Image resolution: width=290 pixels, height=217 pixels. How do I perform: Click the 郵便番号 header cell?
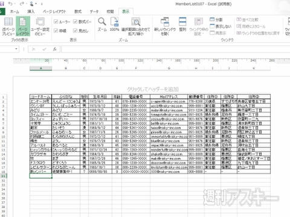coord(196,96)
